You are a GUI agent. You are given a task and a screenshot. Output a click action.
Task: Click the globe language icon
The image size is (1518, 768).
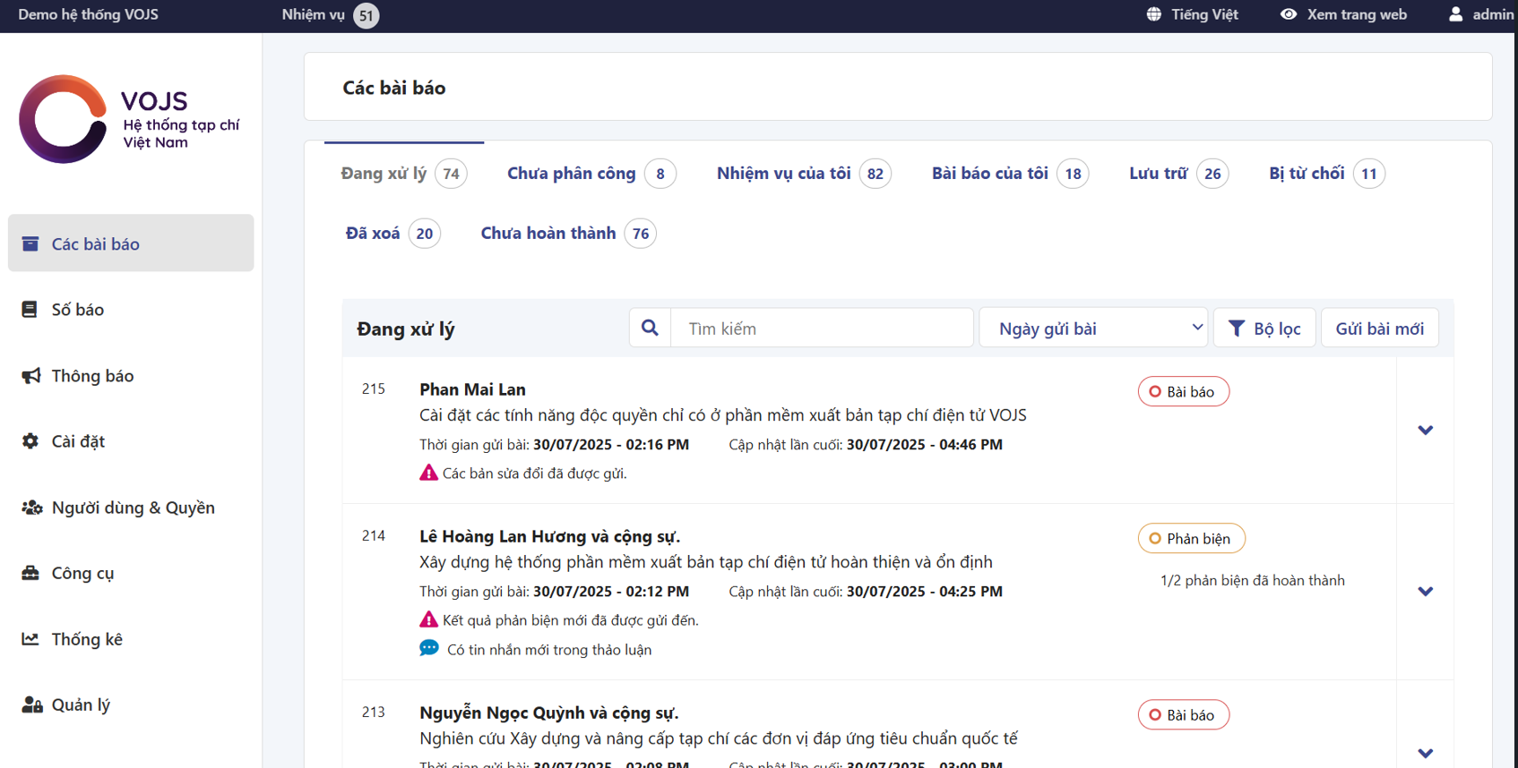pos(1153,14)
